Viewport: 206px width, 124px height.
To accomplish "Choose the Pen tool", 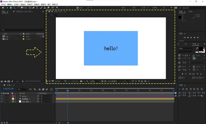I will click(33, 8).
